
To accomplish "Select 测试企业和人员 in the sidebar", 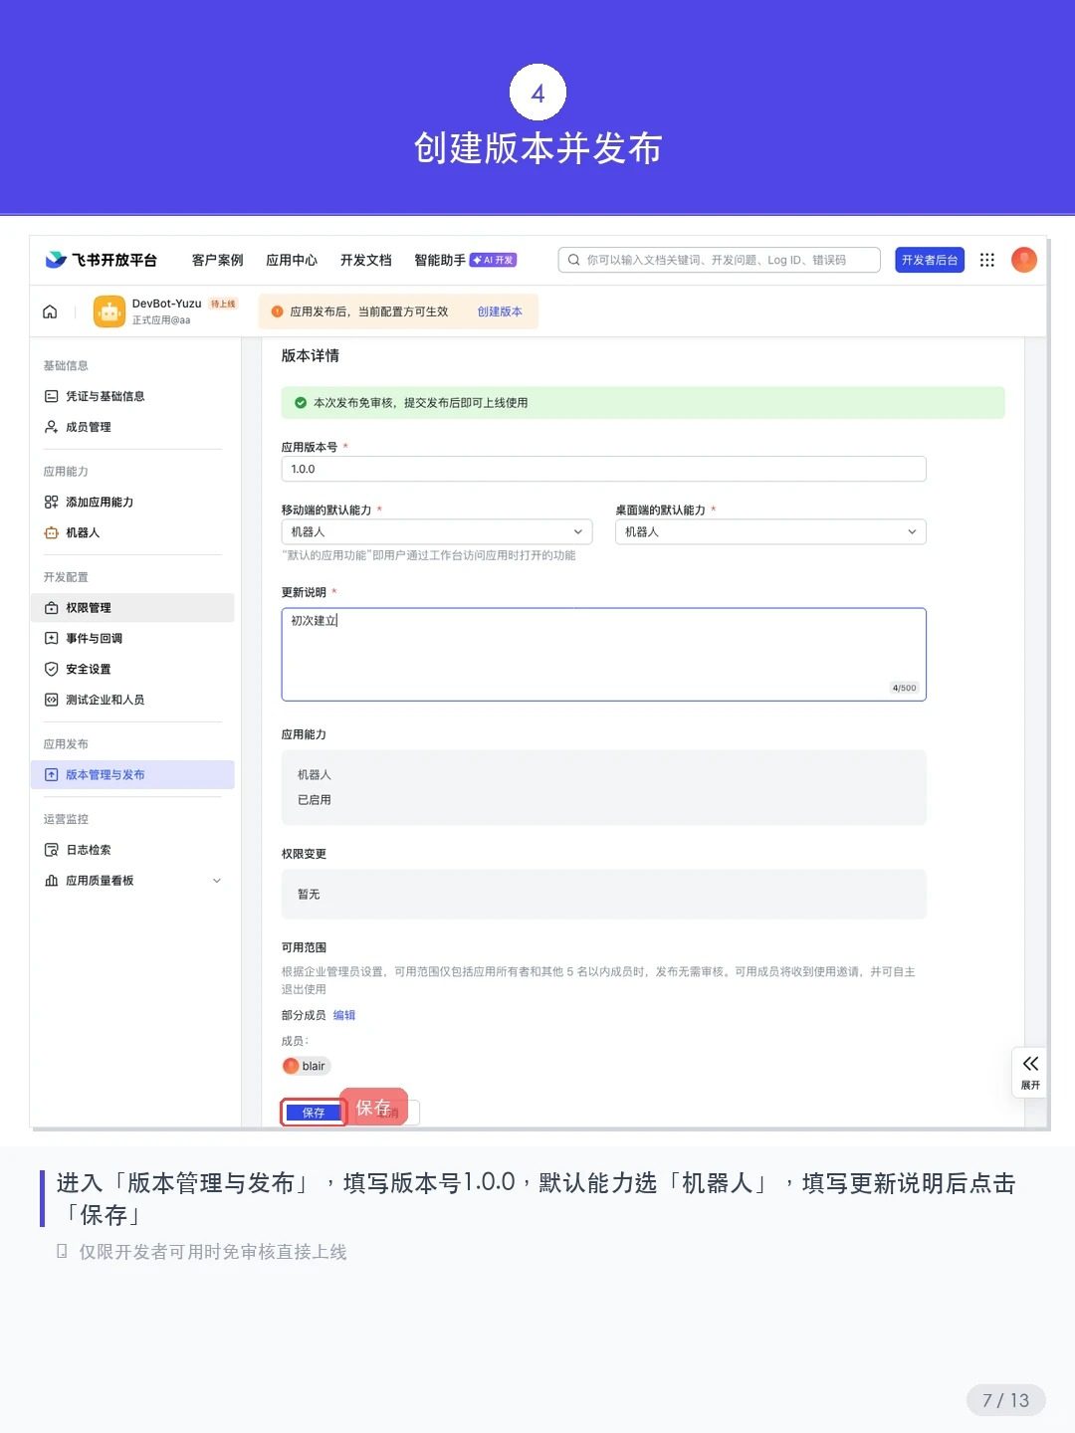I will point(132,701).
